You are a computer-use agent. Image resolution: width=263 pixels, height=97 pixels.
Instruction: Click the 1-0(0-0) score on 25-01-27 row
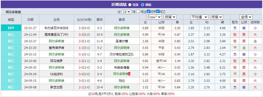coord(84,28)
